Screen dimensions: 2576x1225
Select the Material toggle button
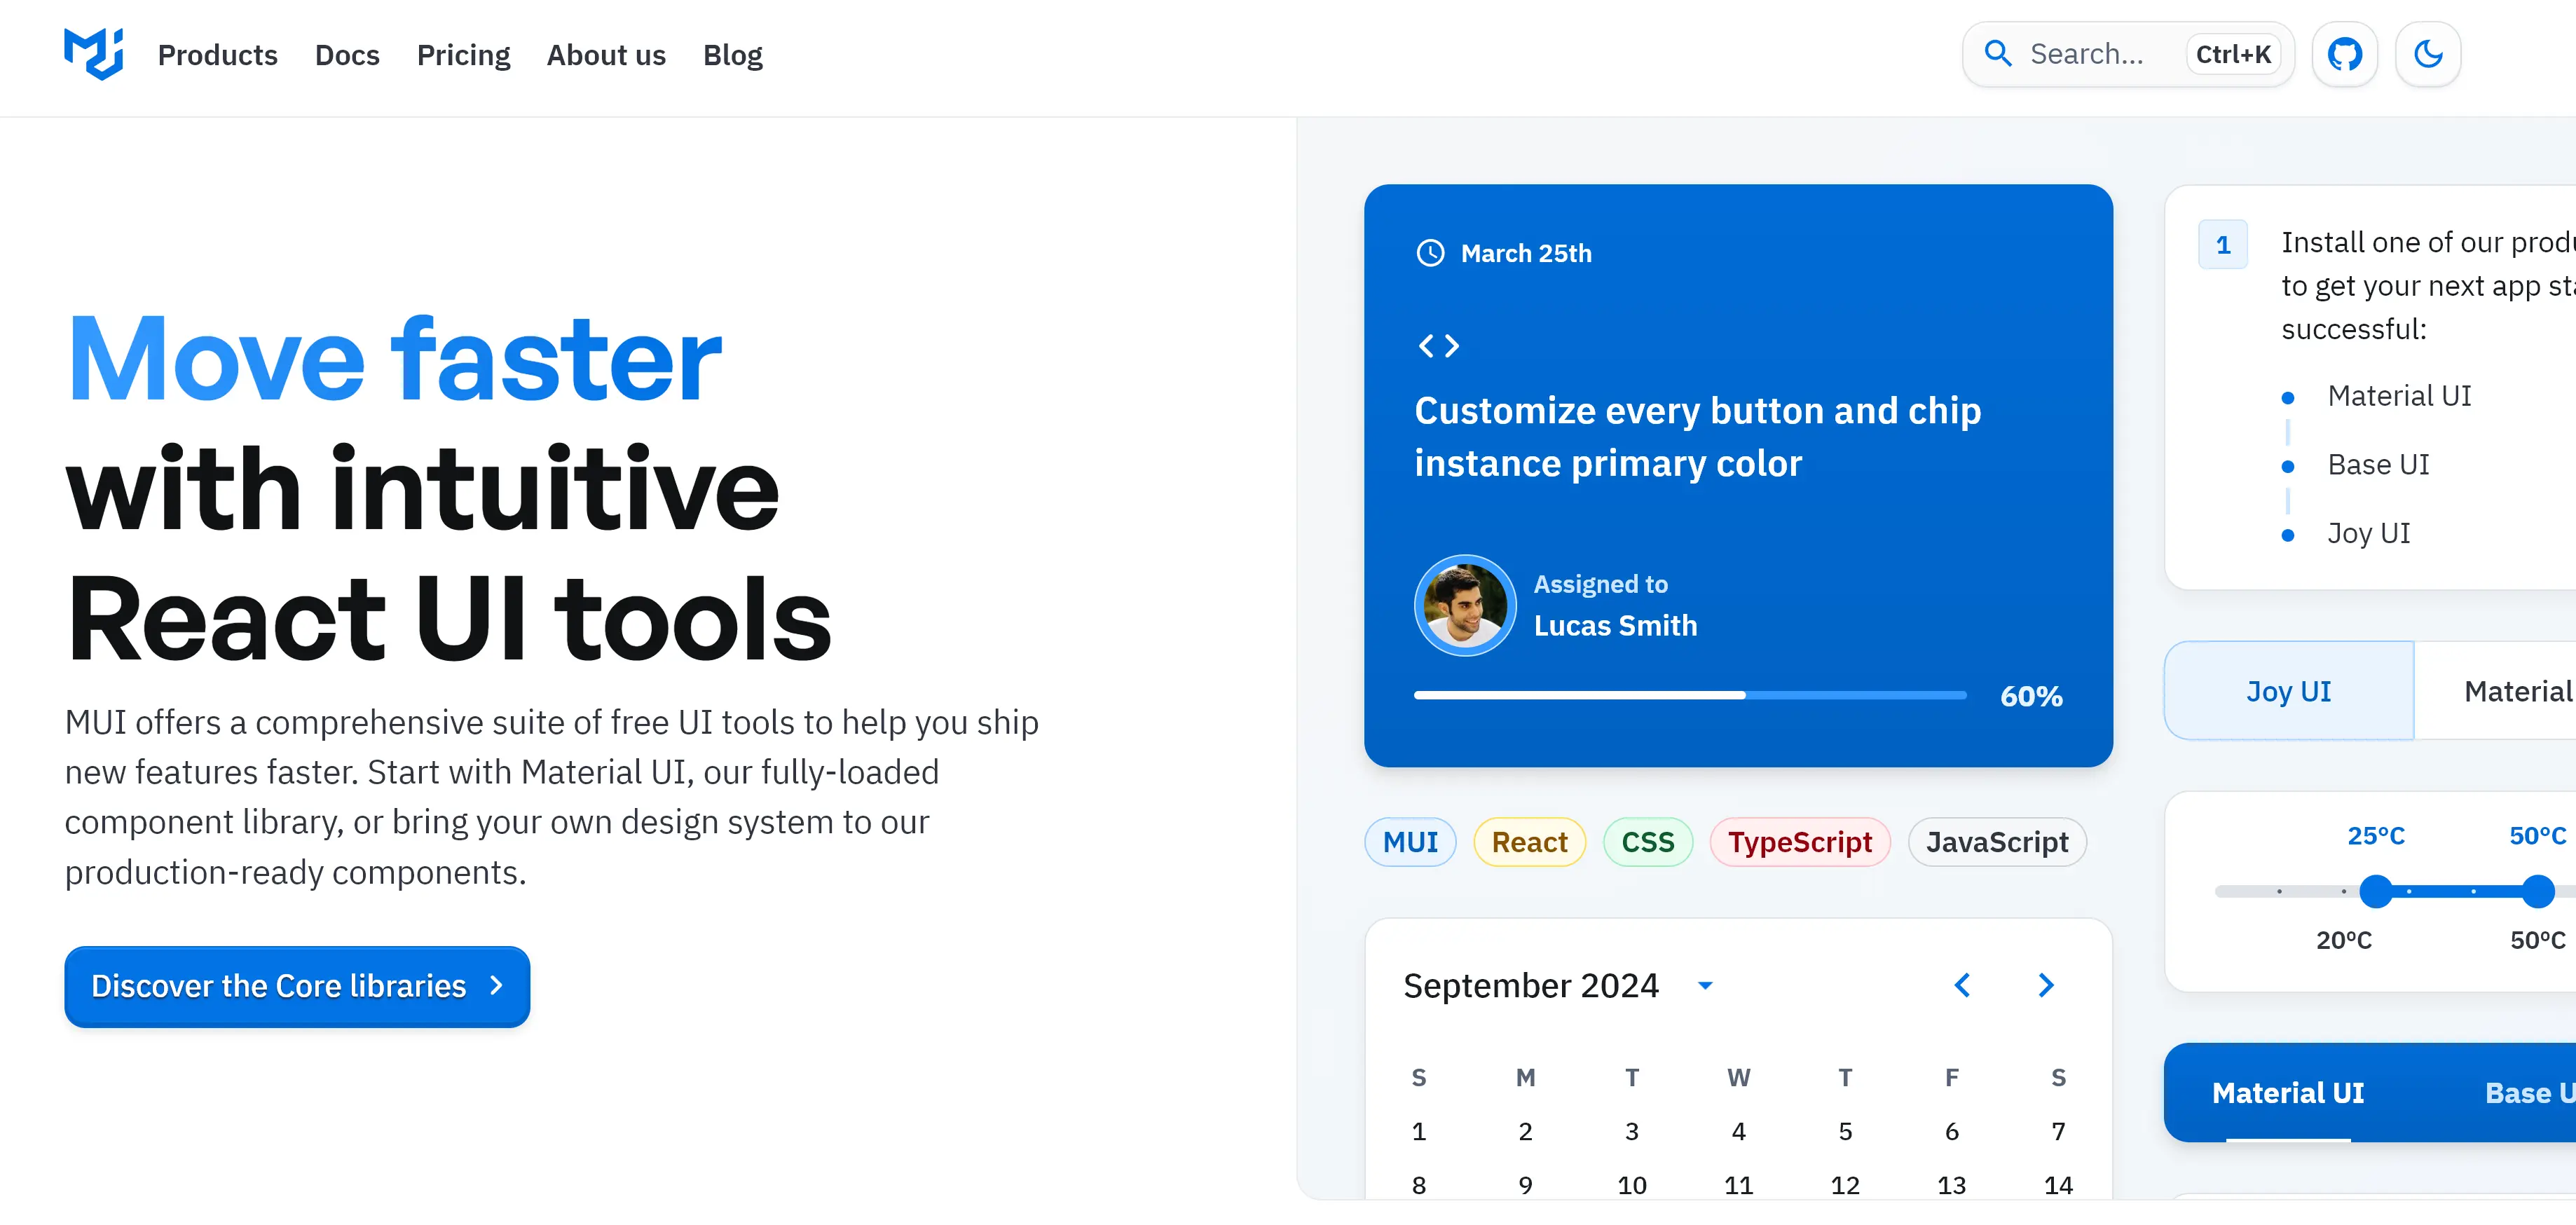tap(2496, 691)
